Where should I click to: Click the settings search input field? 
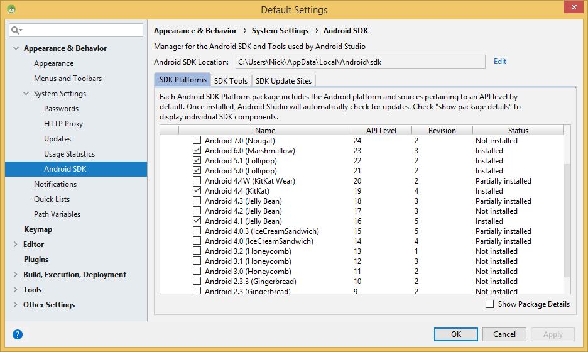point(76,30)
